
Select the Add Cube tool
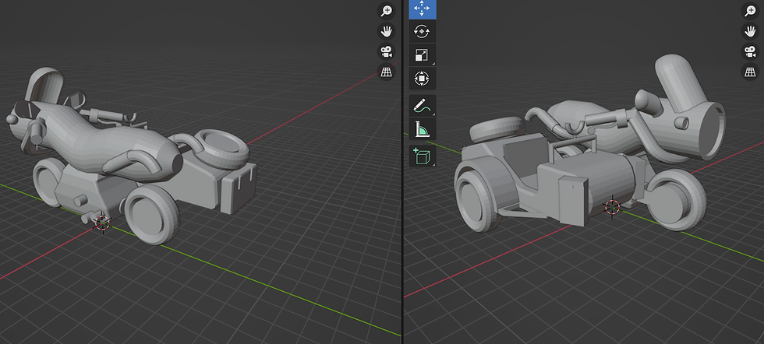tap(422, 156)
